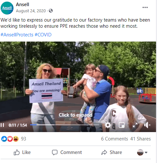Expand video to fullscreen
The width and height of the screenshot is (157, 163).
[135, 125]
